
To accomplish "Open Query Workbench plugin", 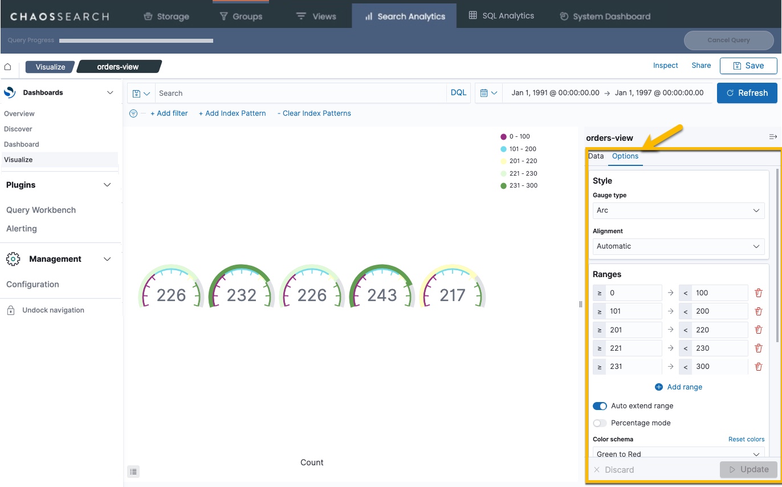I will [x=41, y=210].
